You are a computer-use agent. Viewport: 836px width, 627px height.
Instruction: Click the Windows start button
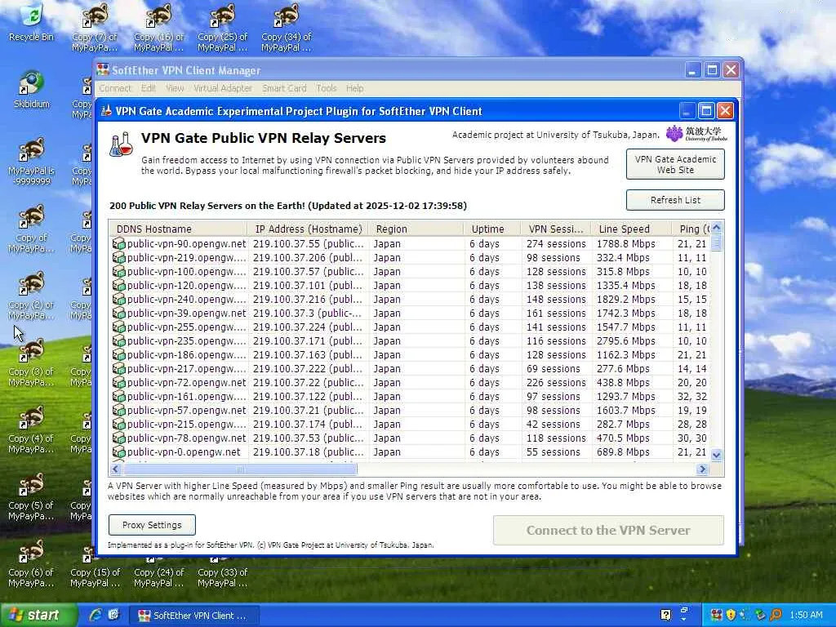coord(38,615)
